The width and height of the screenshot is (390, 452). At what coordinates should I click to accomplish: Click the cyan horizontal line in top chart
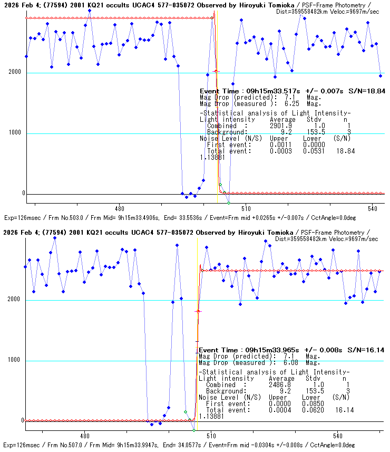click(x=105, y=73)
